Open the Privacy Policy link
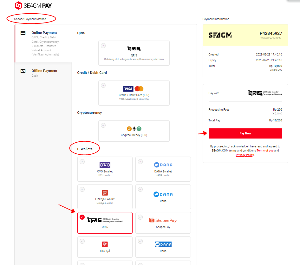The image size is (300, 265). point(245,155)
